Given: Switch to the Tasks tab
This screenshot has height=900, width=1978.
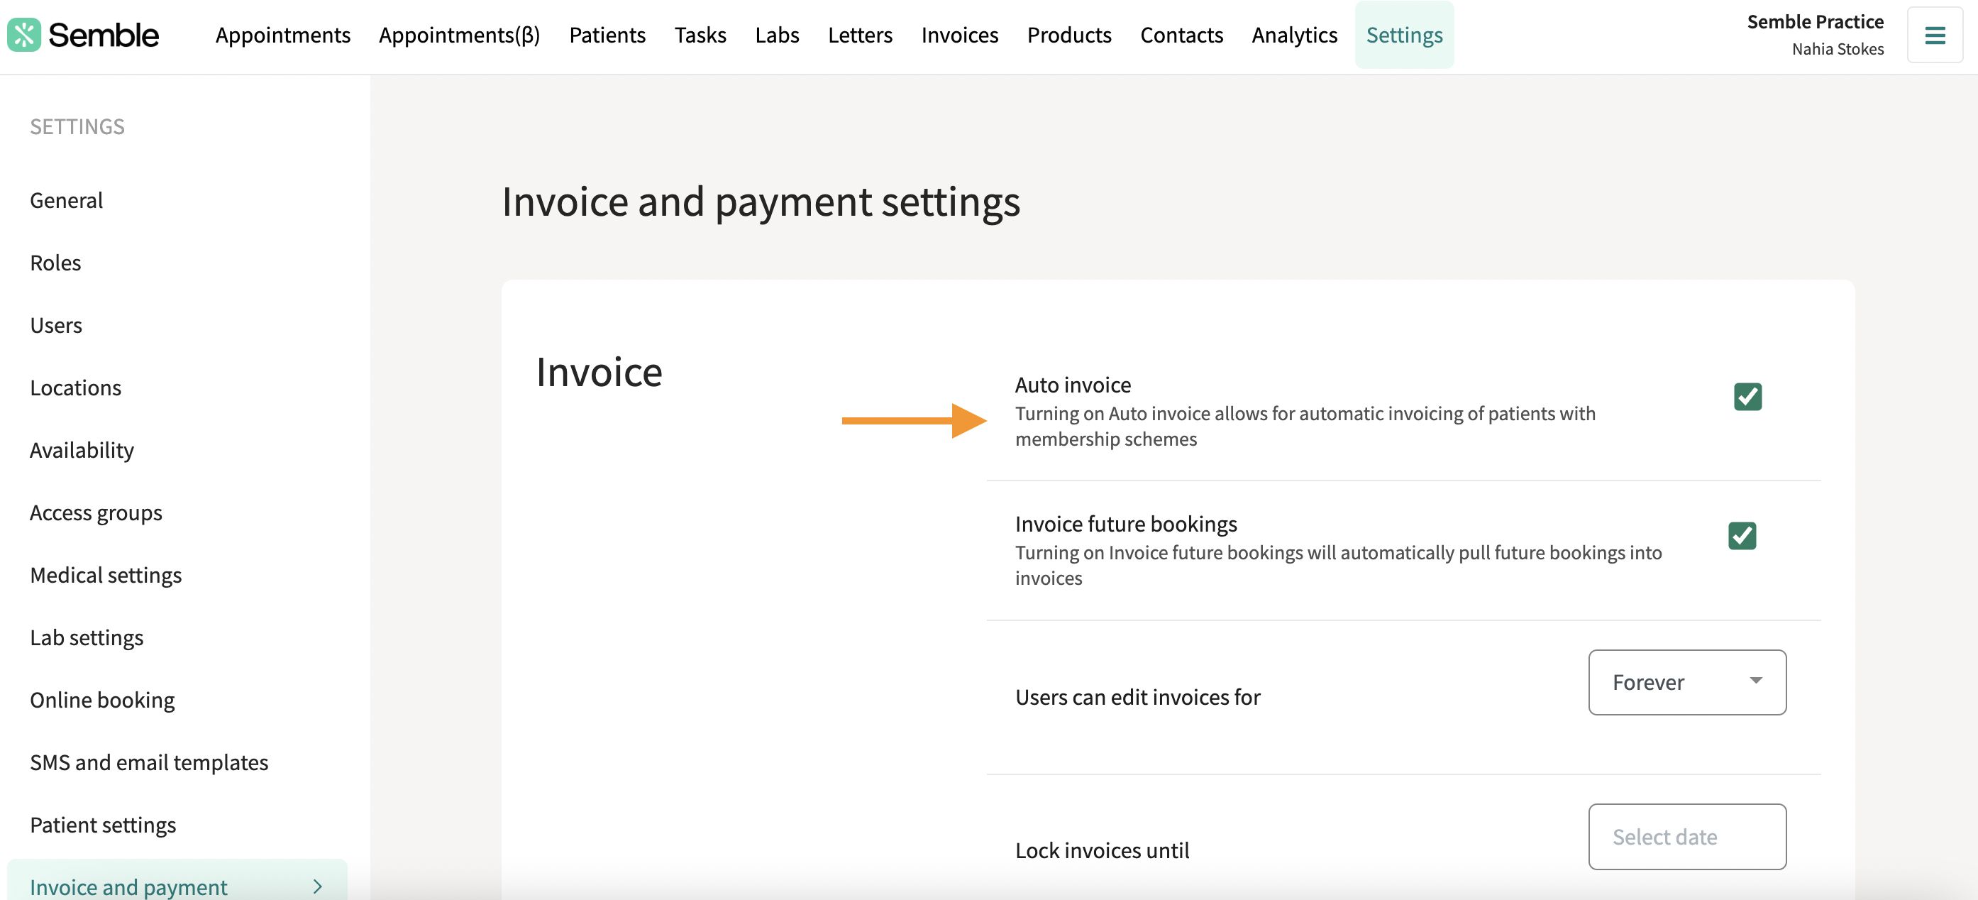Looking at the screenshot, I should (x=700, y=35).
